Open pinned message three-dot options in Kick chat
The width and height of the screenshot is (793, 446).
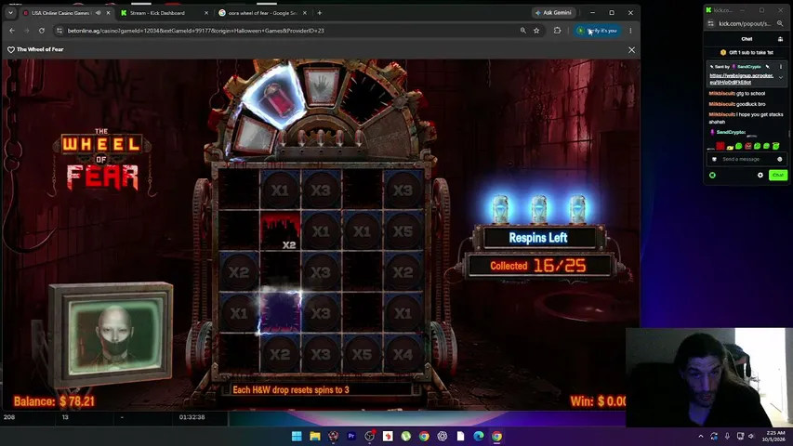[780, 67]
